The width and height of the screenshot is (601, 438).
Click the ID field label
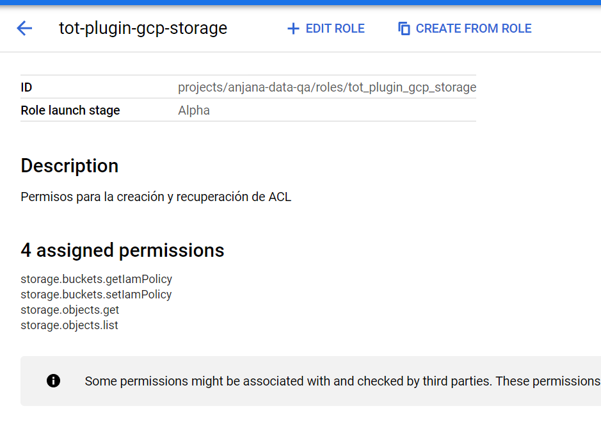click(26, 87)
